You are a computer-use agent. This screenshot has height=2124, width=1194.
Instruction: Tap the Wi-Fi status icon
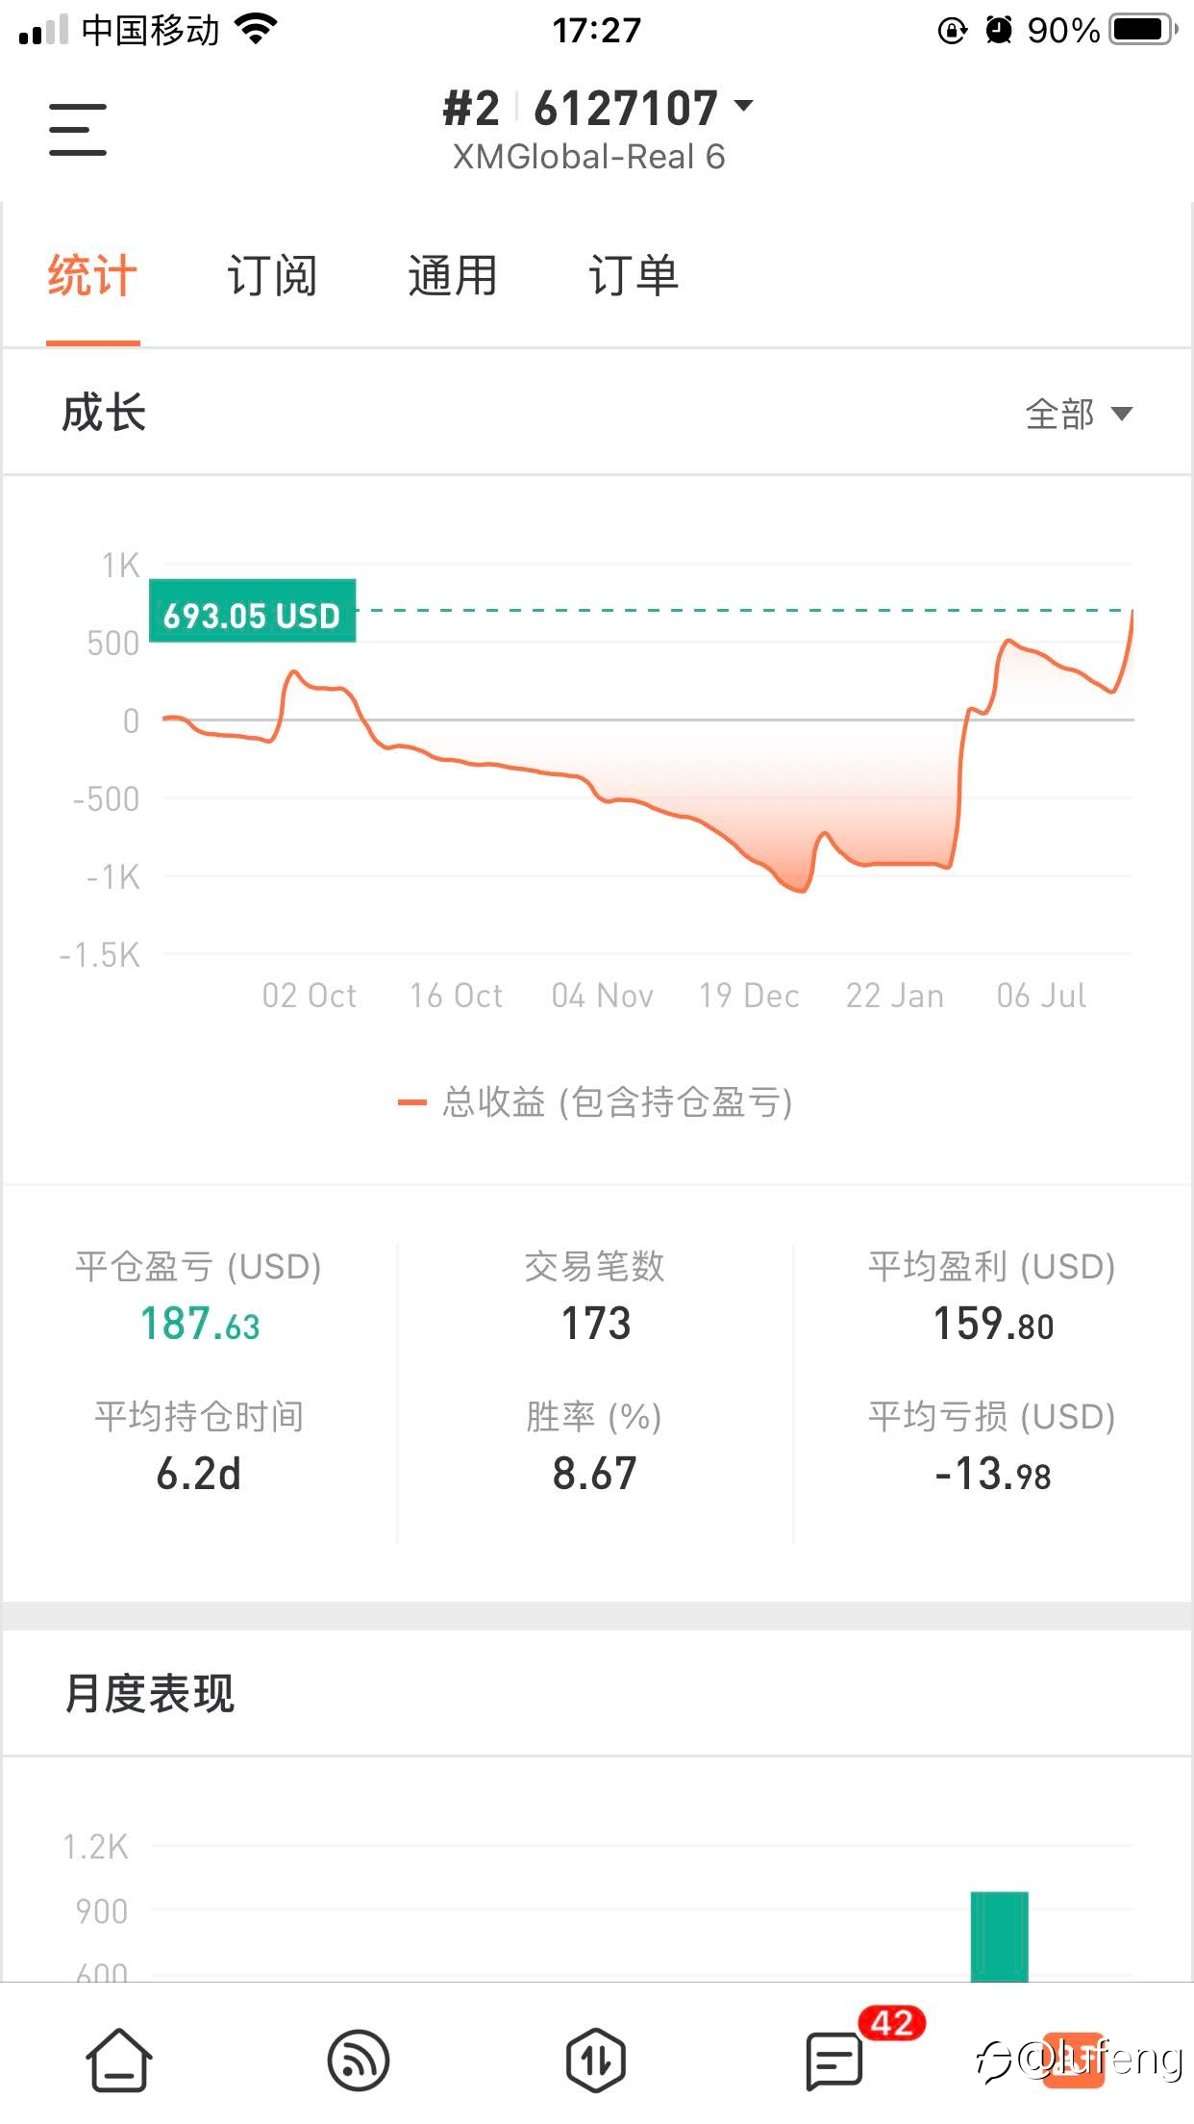(256, 30)
